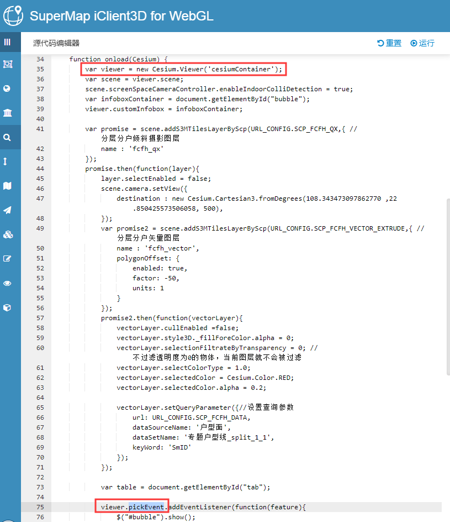450x522 pixels.
Task: Click layer.selectEnabled = false line
Action: coord(156,179)
